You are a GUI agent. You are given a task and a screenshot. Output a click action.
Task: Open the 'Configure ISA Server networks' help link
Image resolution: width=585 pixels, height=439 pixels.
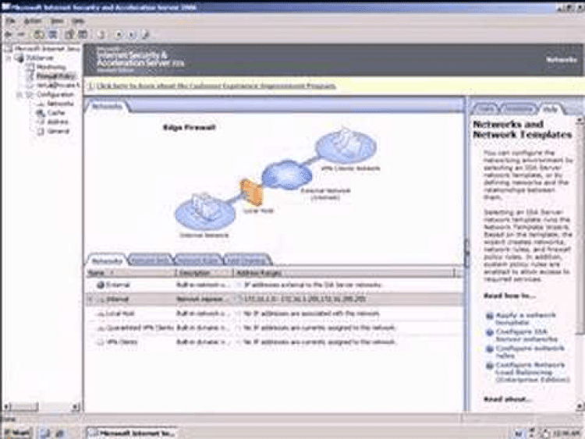click(x=526, y=335)
